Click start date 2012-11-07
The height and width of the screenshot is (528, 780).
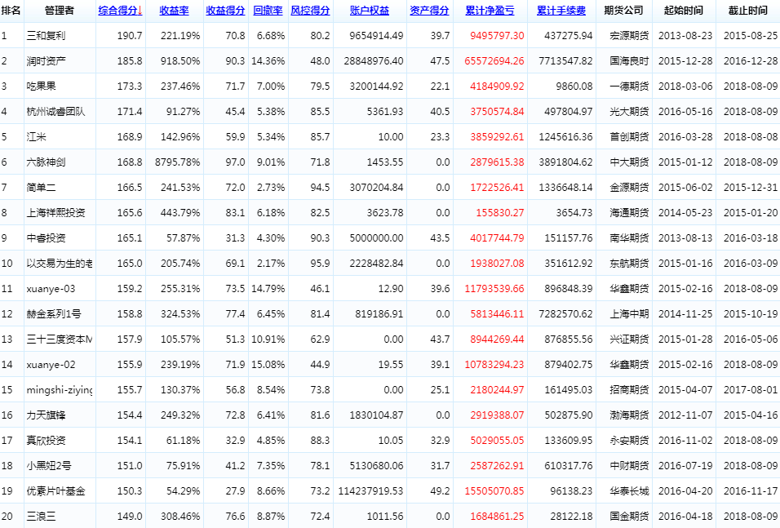click(x=685, y=415)
